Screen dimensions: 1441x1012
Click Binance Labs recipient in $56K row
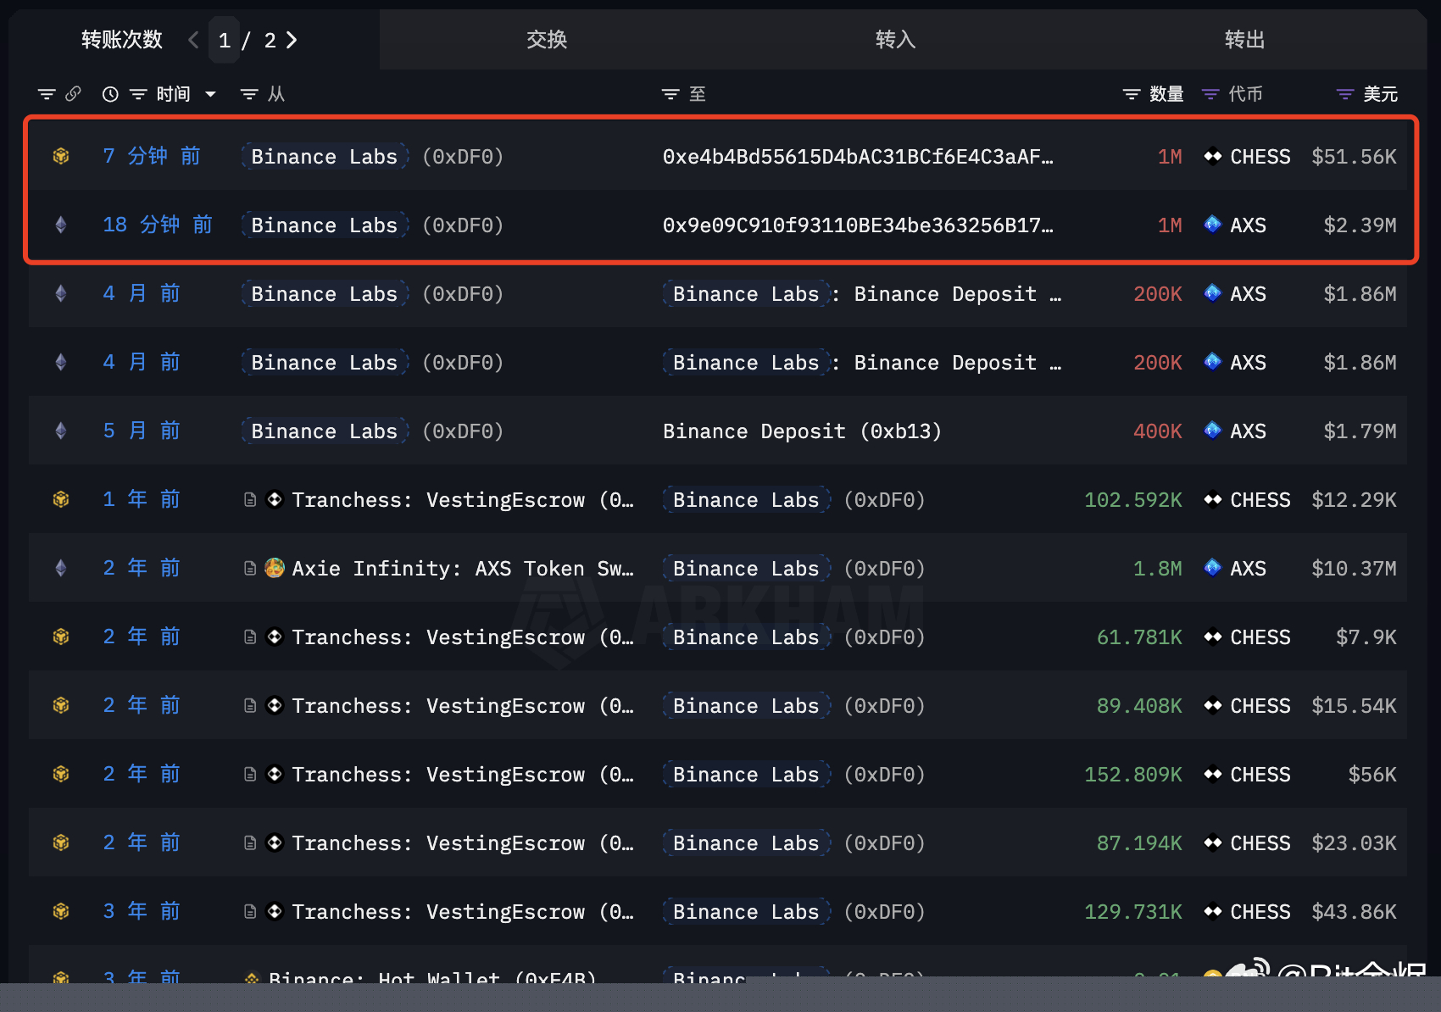coord(747,775)
